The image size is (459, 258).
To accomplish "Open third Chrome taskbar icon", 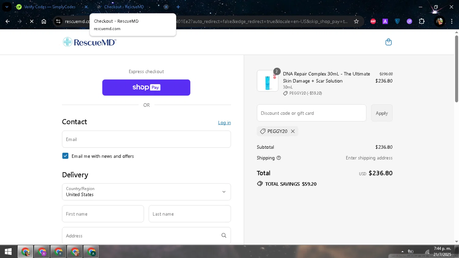I will point(58,252).
